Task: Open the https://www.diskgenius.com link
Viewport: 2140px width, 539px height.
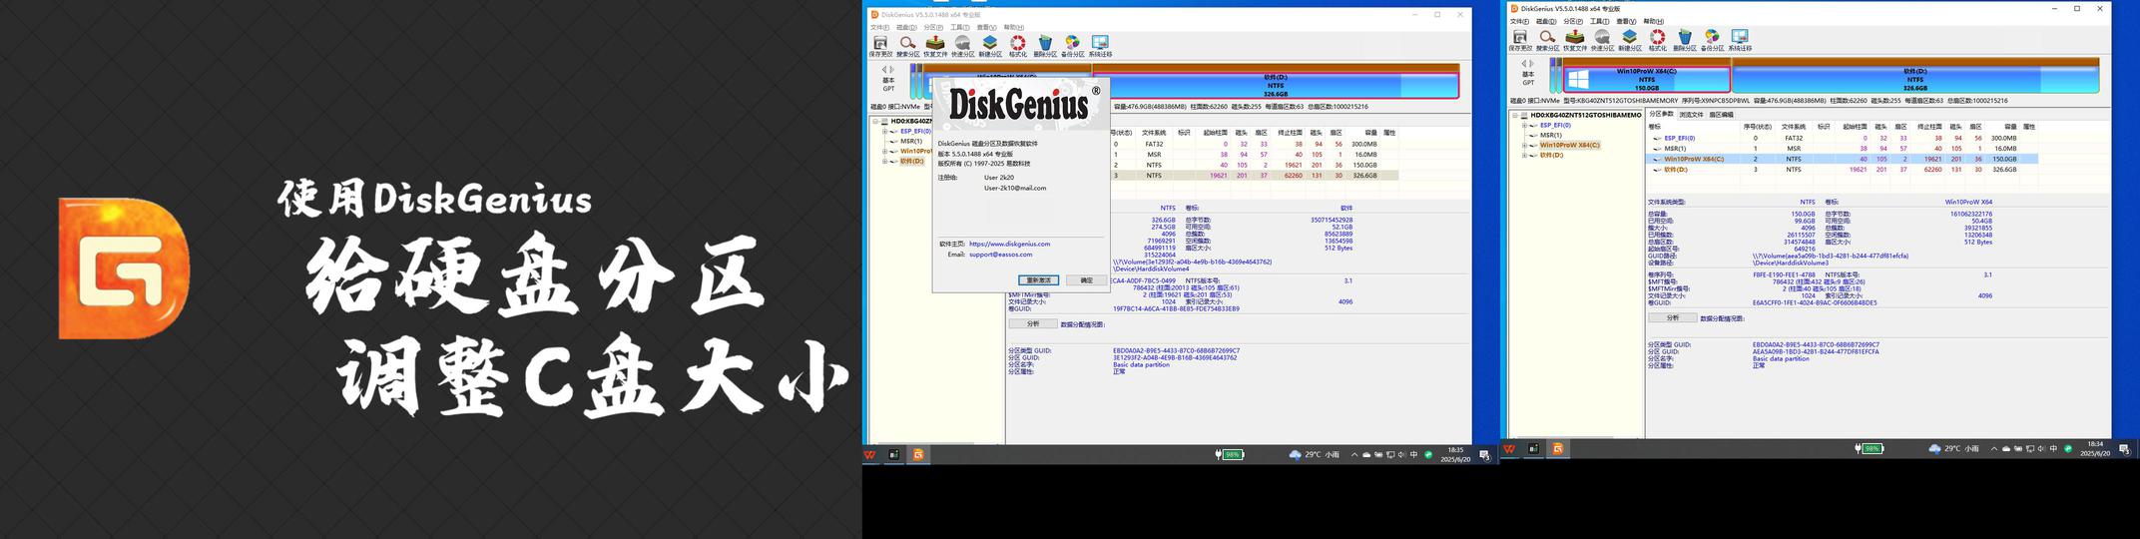Action: pyautogui.click(x=1009, y=244)
